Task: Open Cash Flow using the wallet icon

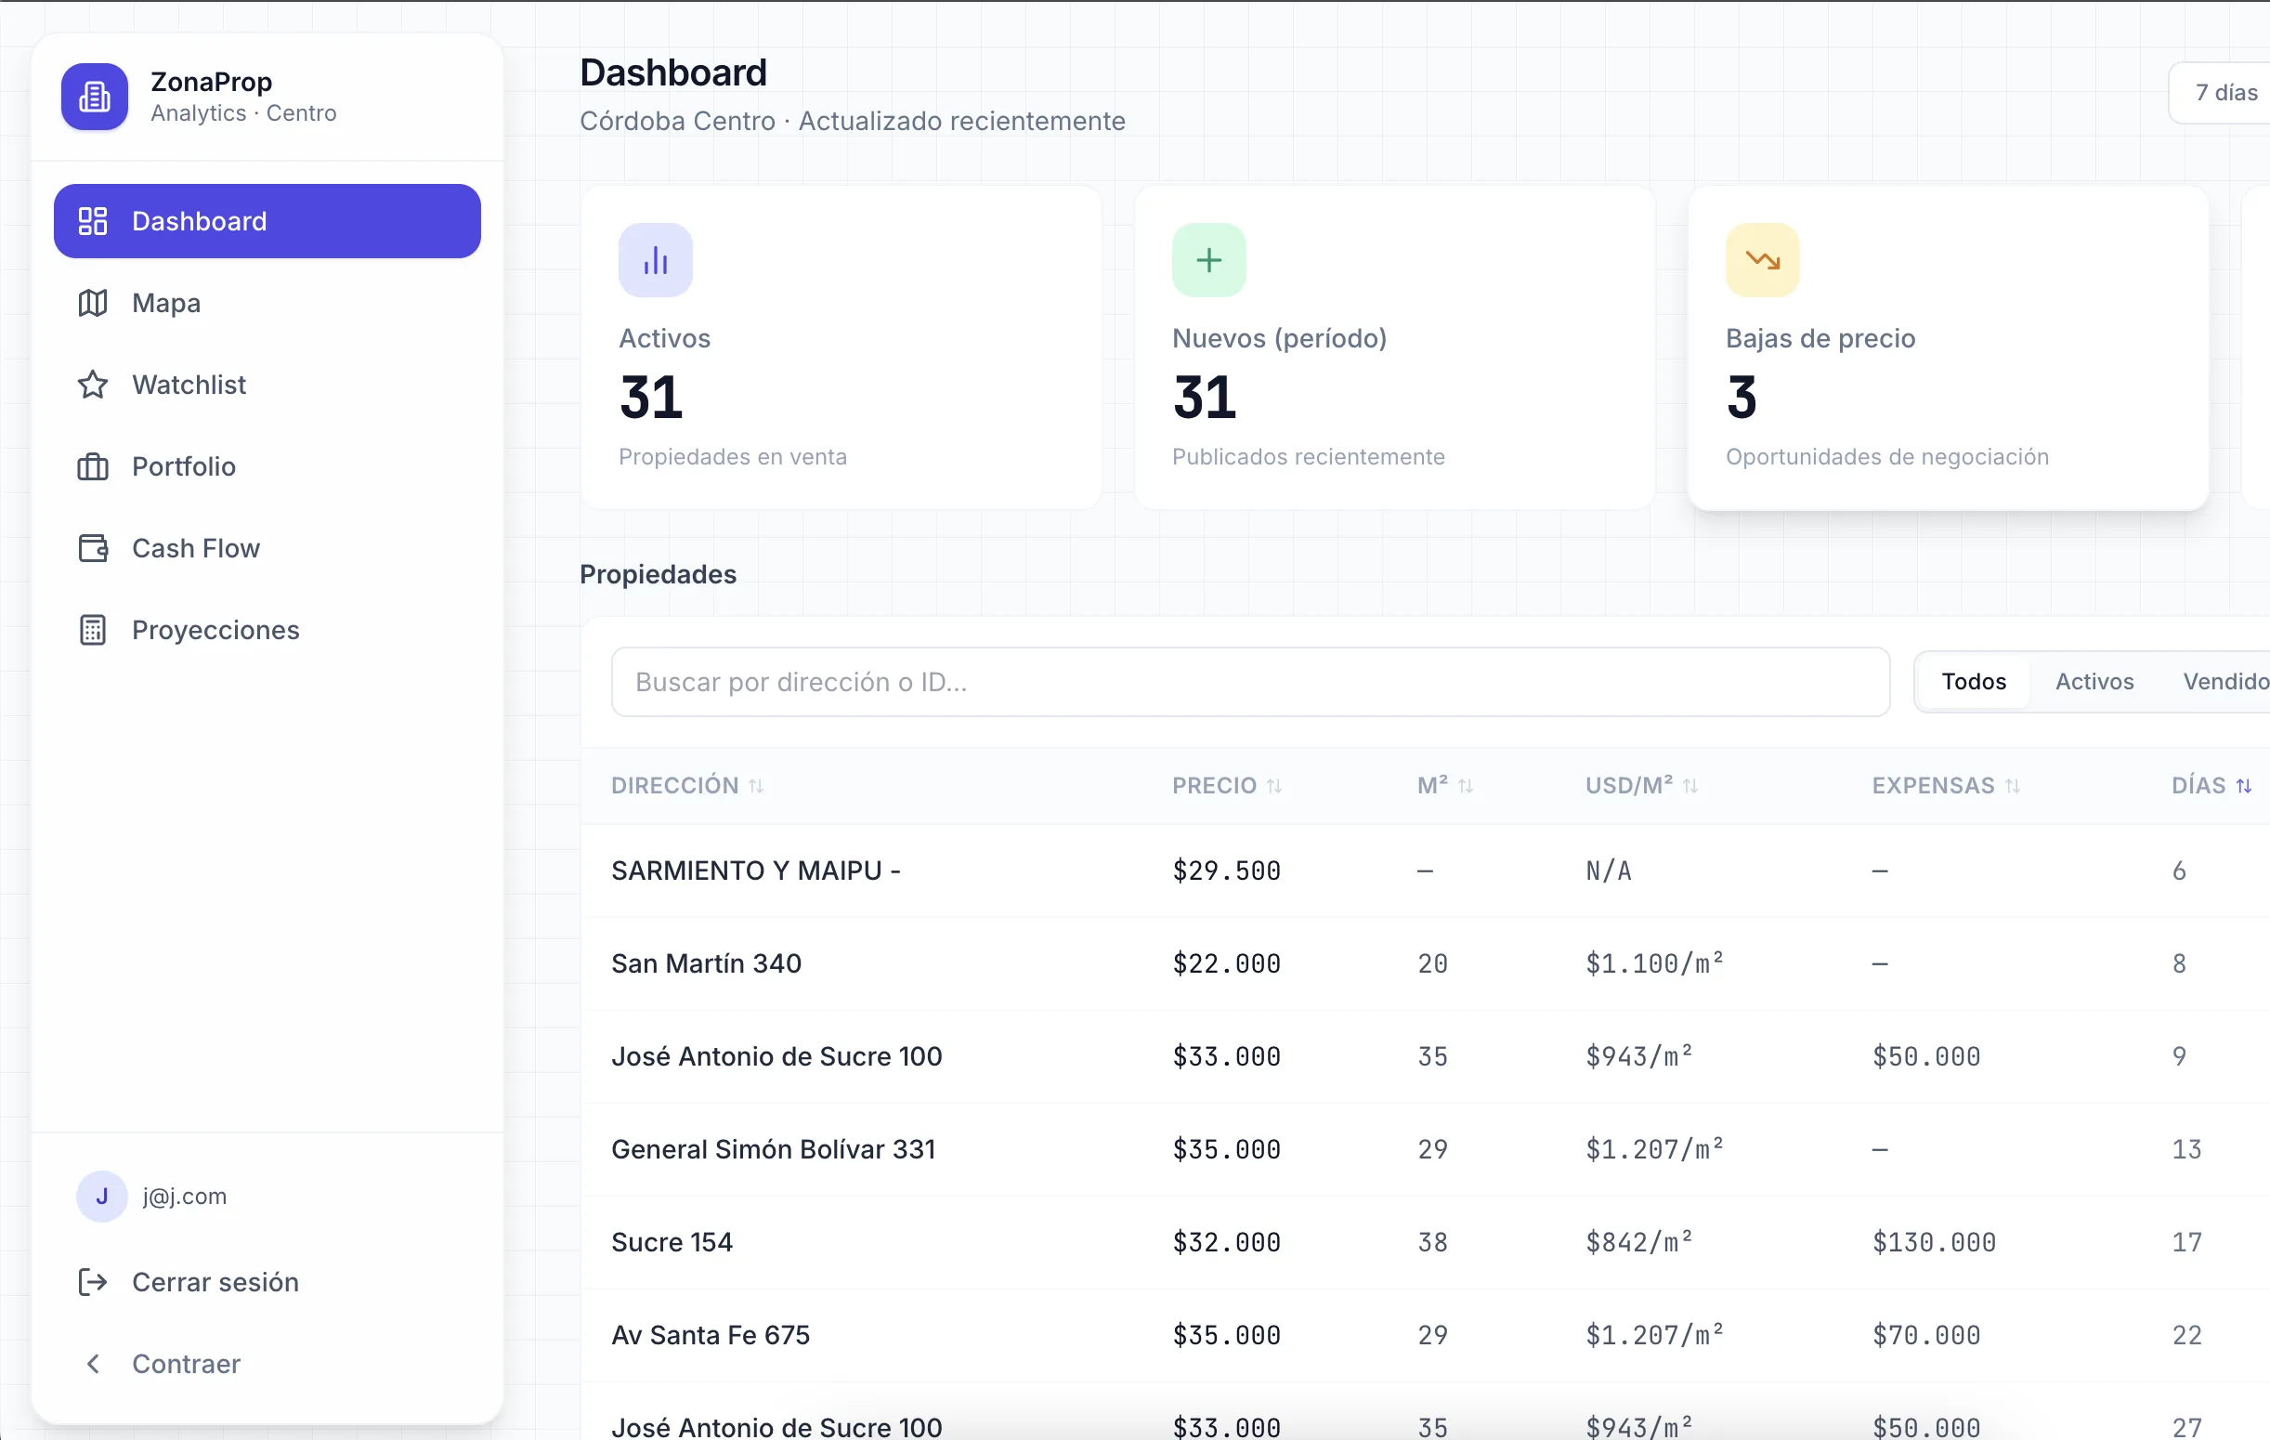Action: pyautogui.click(x=93, y=548)
